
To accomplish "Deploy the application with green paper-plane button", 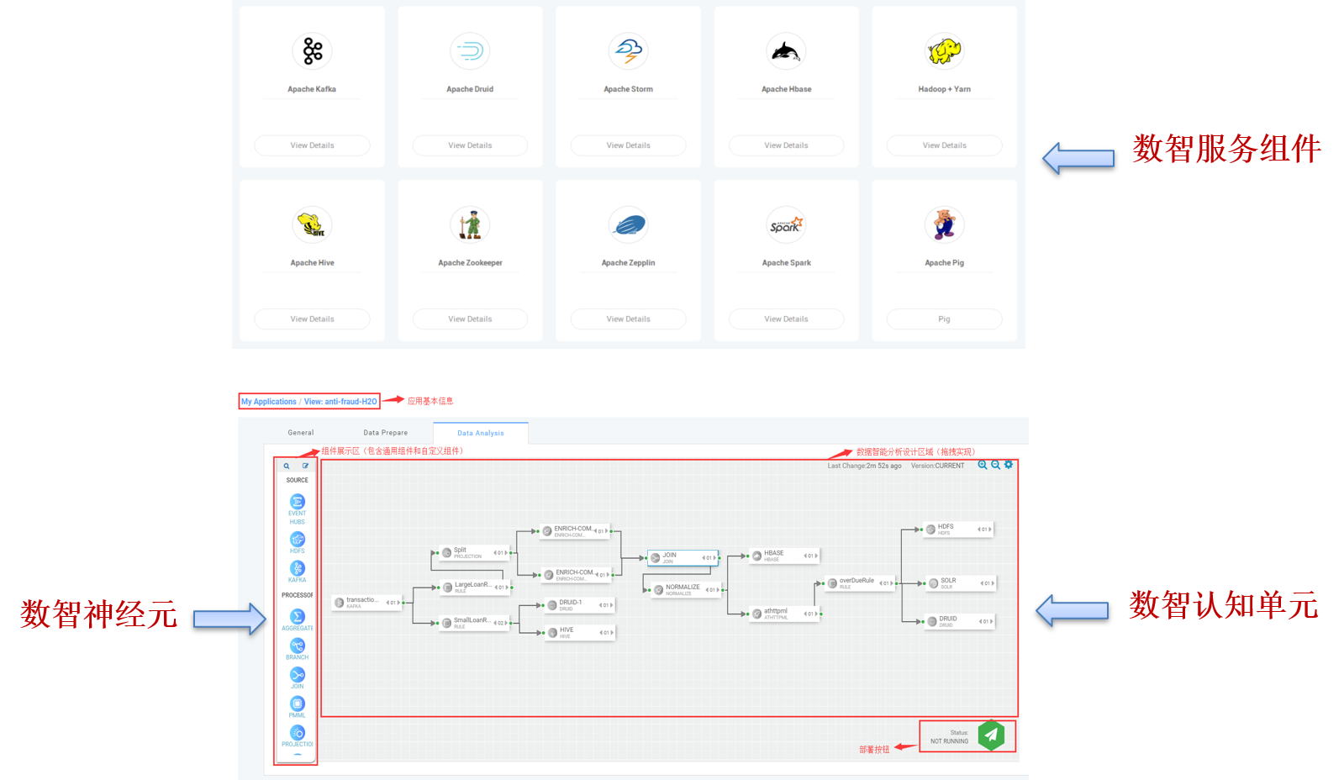I will (991, 735).
